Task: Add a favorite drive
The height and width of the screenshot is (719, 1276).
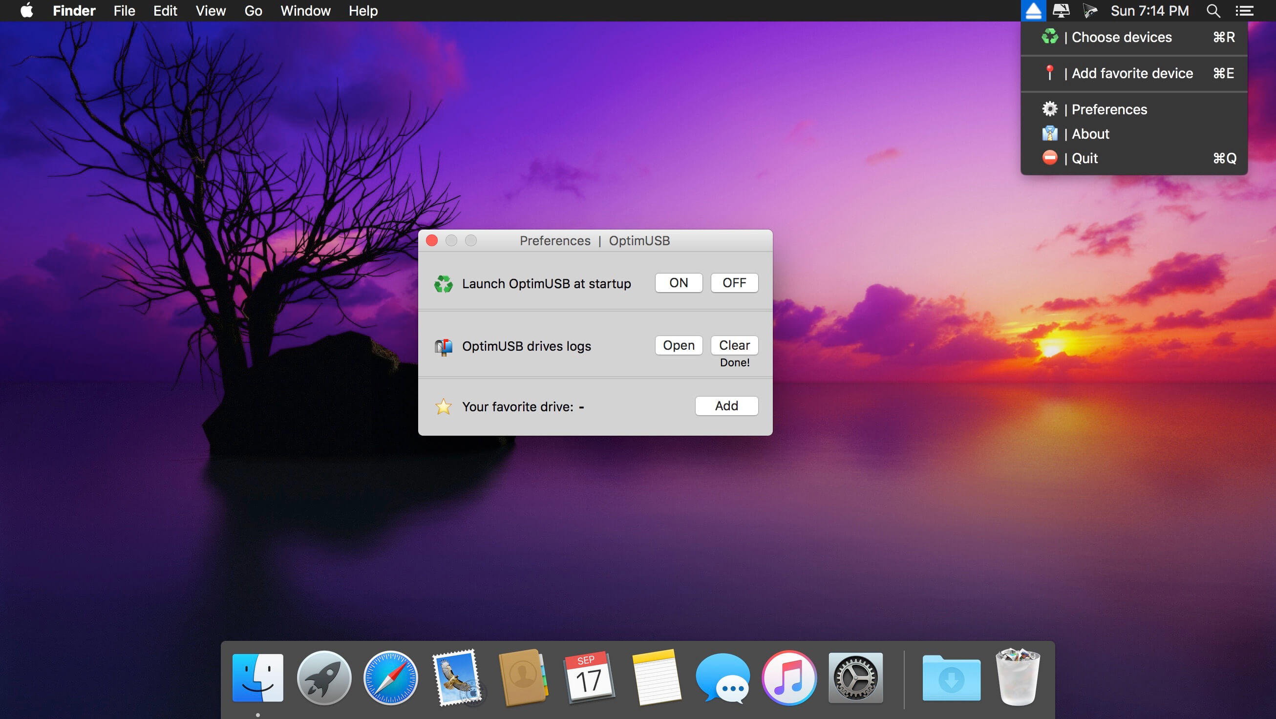Action: coord(726,405)
